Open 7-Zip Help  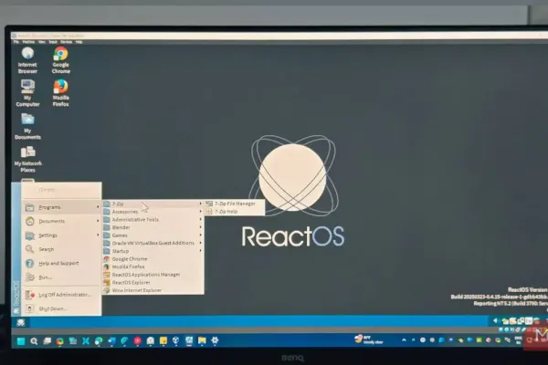pos(235,212)
